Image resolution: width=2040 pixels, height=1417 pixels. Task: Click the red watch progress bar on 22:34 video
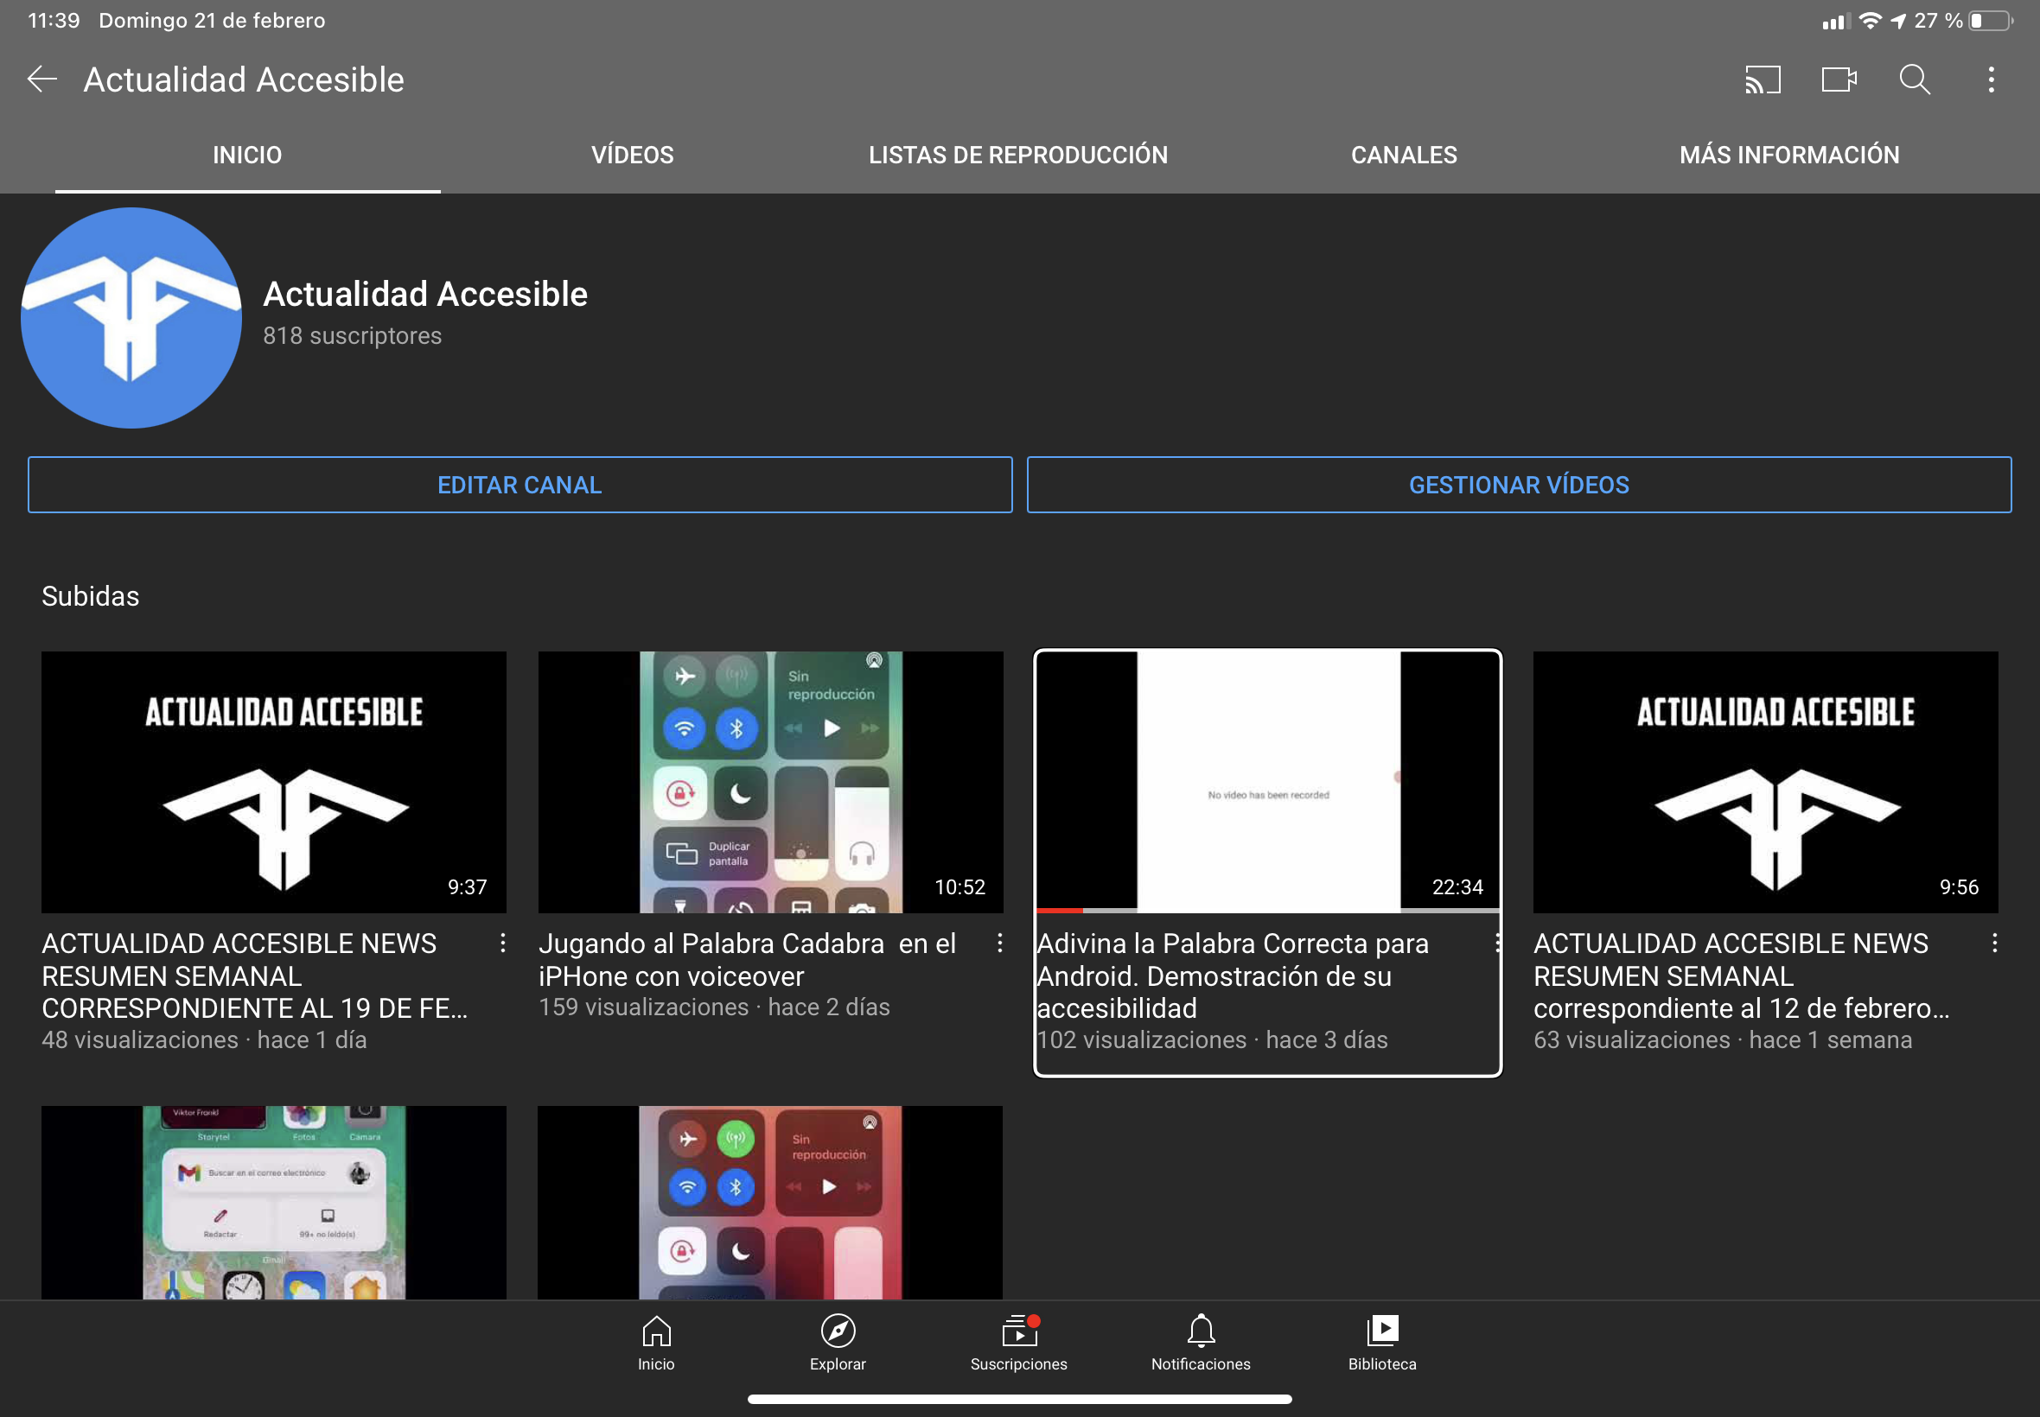coord(1060,910)
